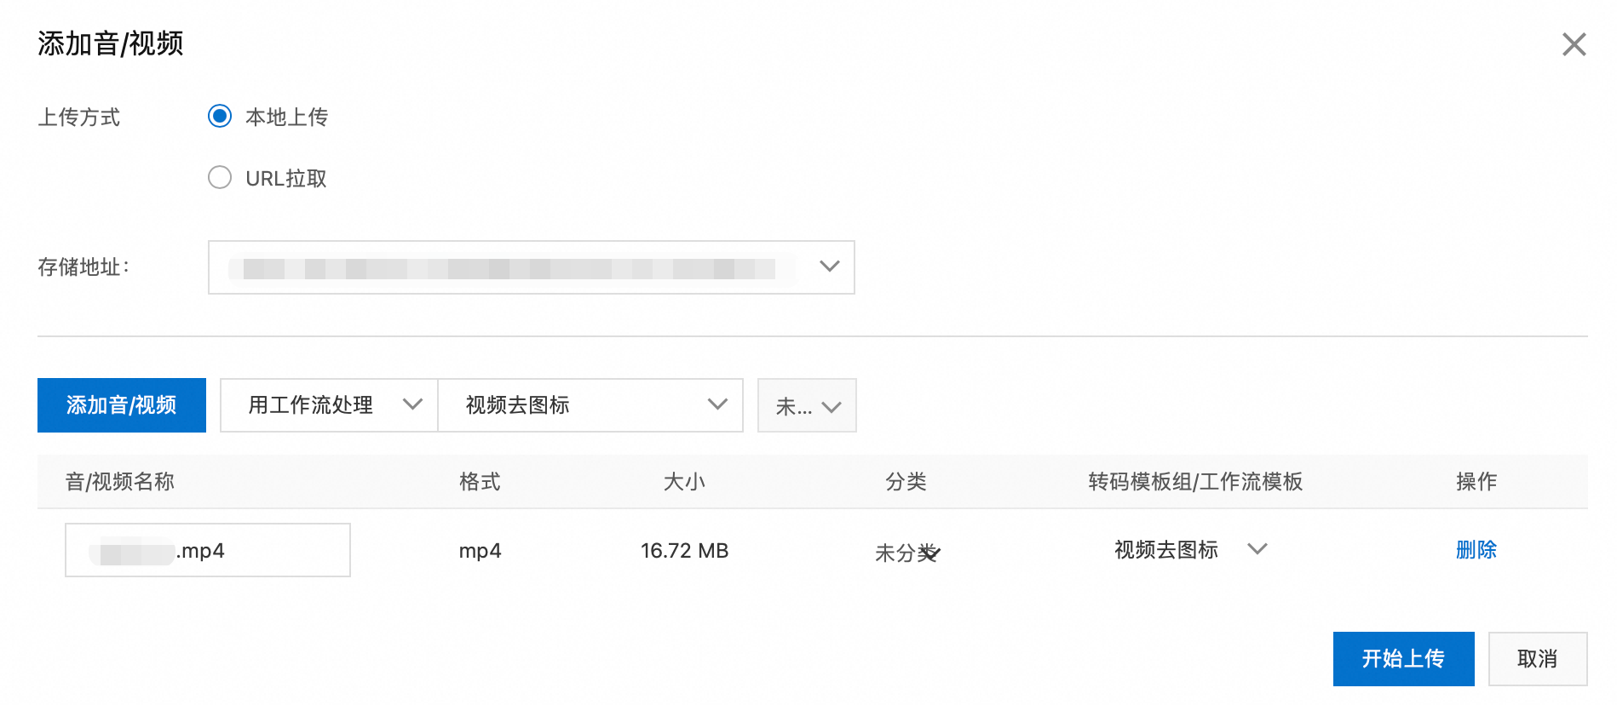Viewport: 1617px width, 705px height.
Task: Expand the top 视频去图标 workflow dropdown
Action: (590, 405)
